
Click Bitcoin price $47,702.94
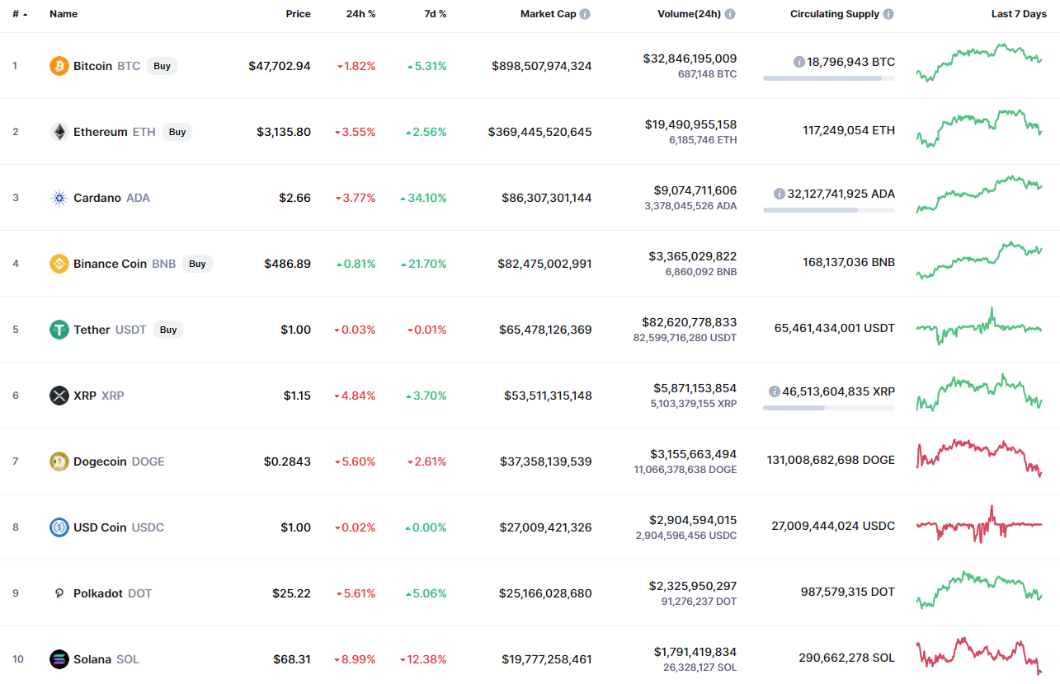(x=280, y=66)
